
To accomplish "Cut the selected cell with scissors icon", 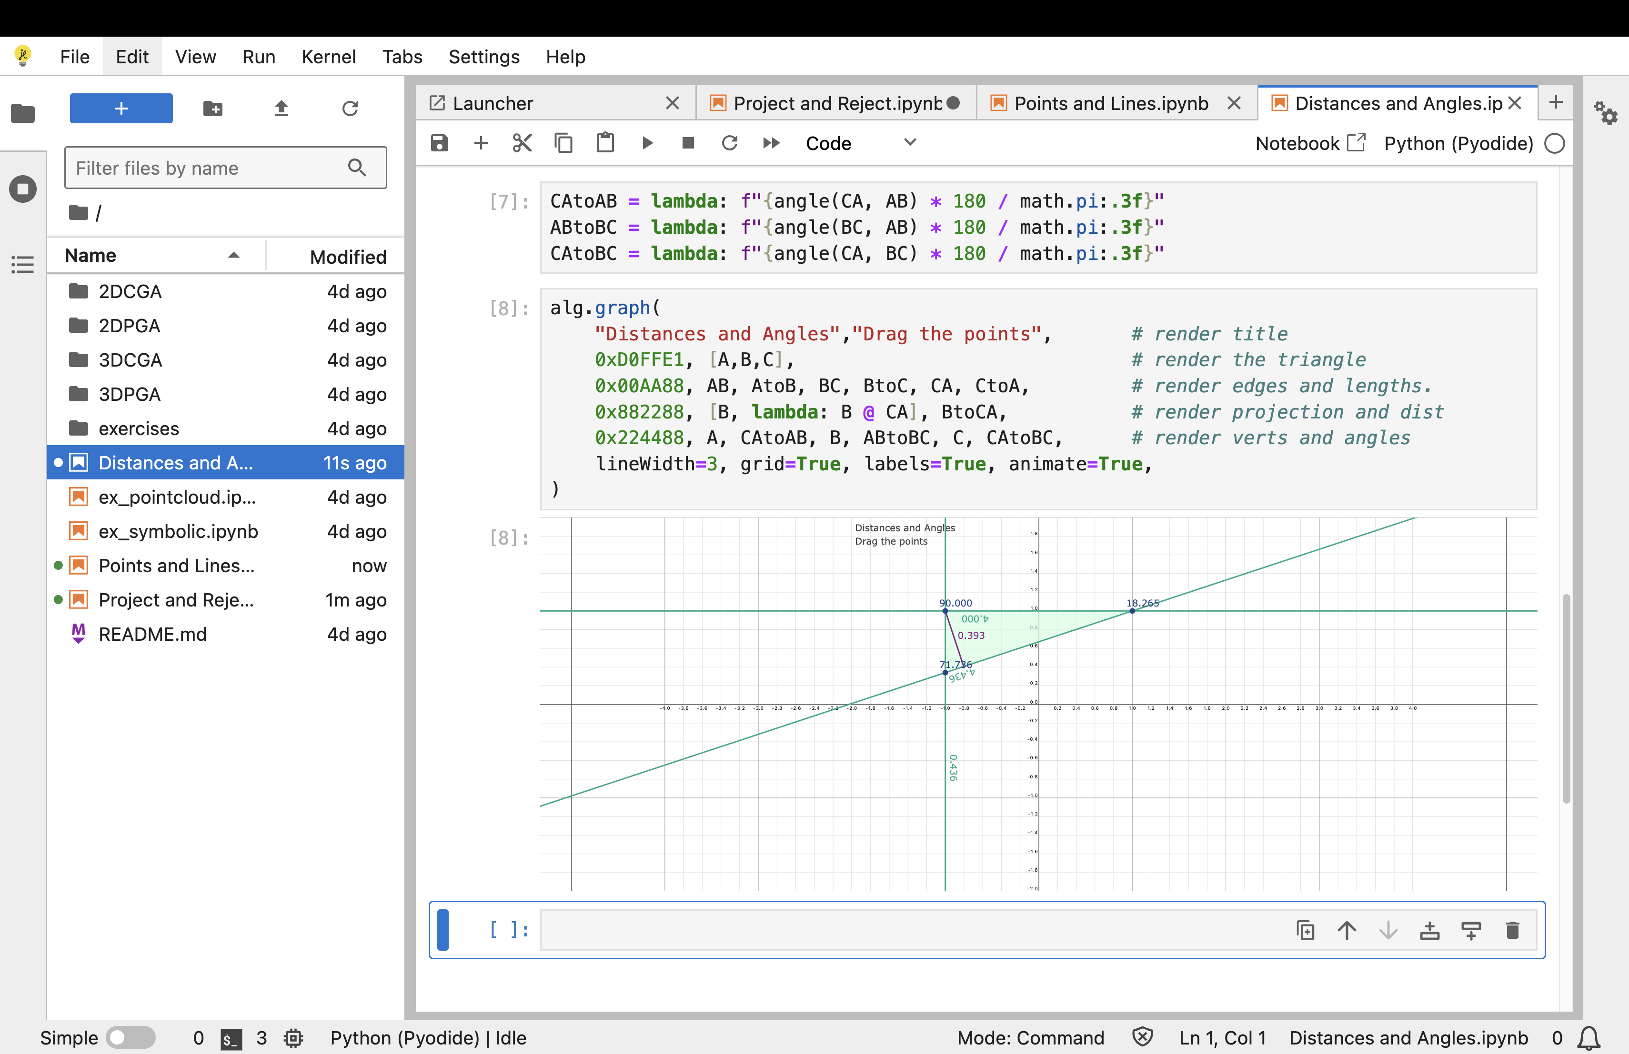I will pyautogui.click(x=522, y=143).
